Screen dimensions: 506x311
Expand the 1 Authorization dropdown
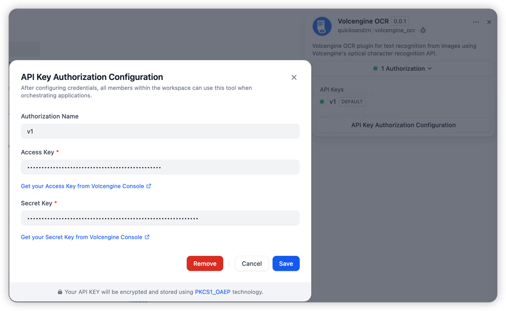403,69
